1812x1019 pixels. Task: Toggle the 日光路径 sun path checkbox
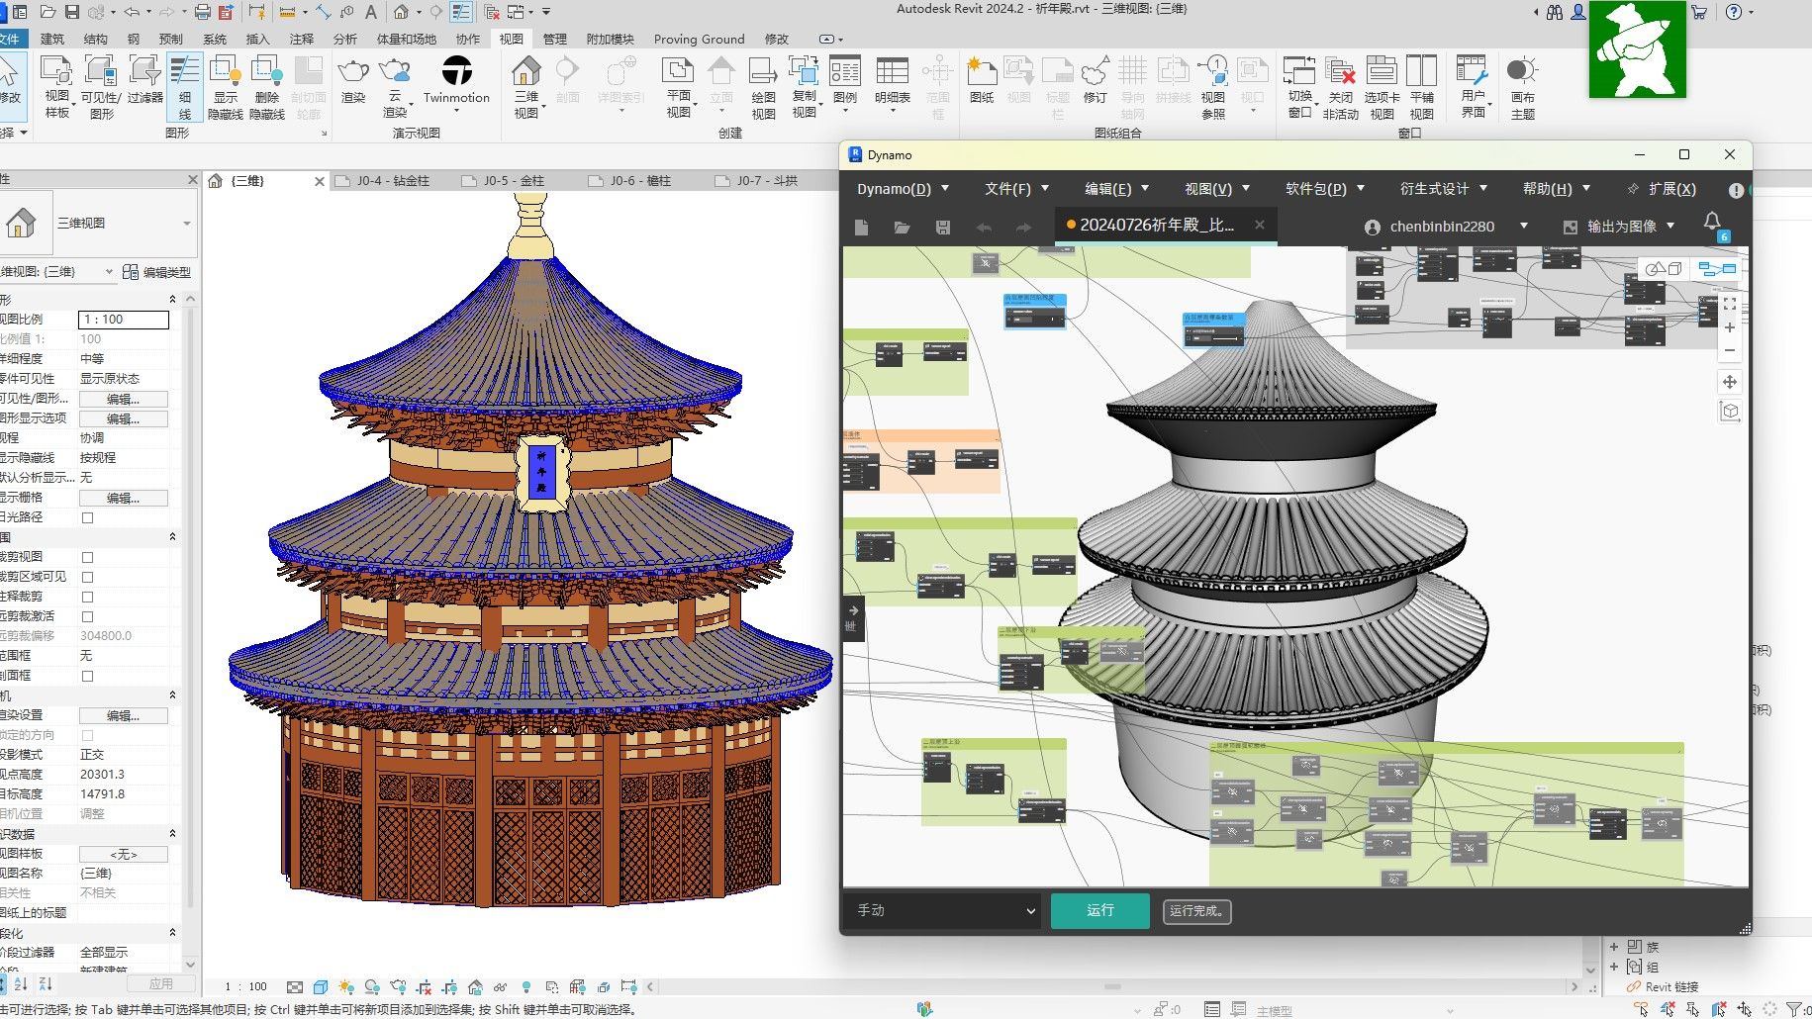87,517
